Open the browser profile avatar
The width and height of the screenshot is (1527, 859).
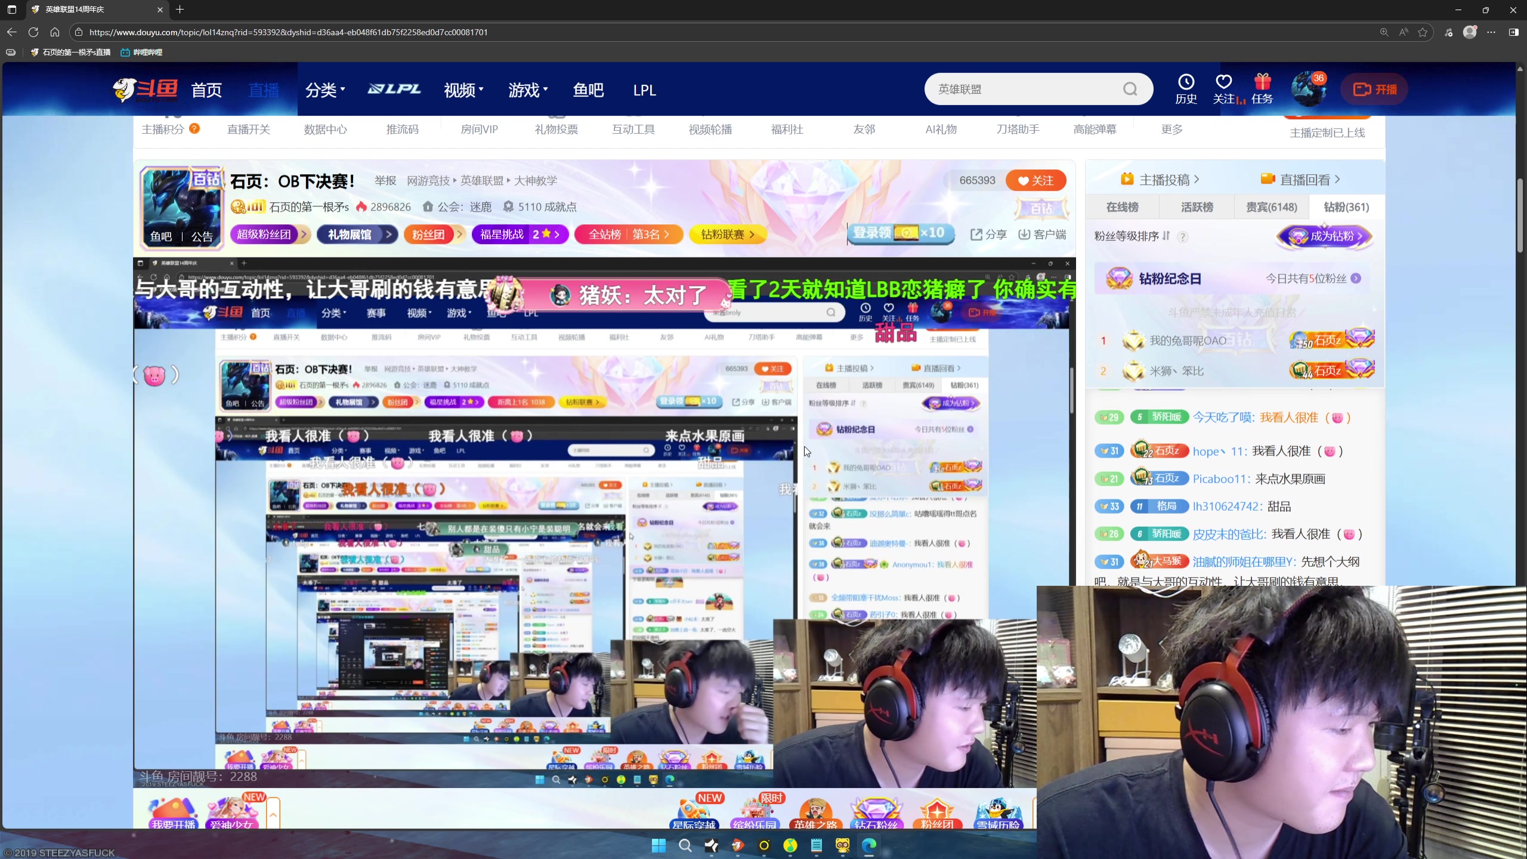(x=1470, y=32)
